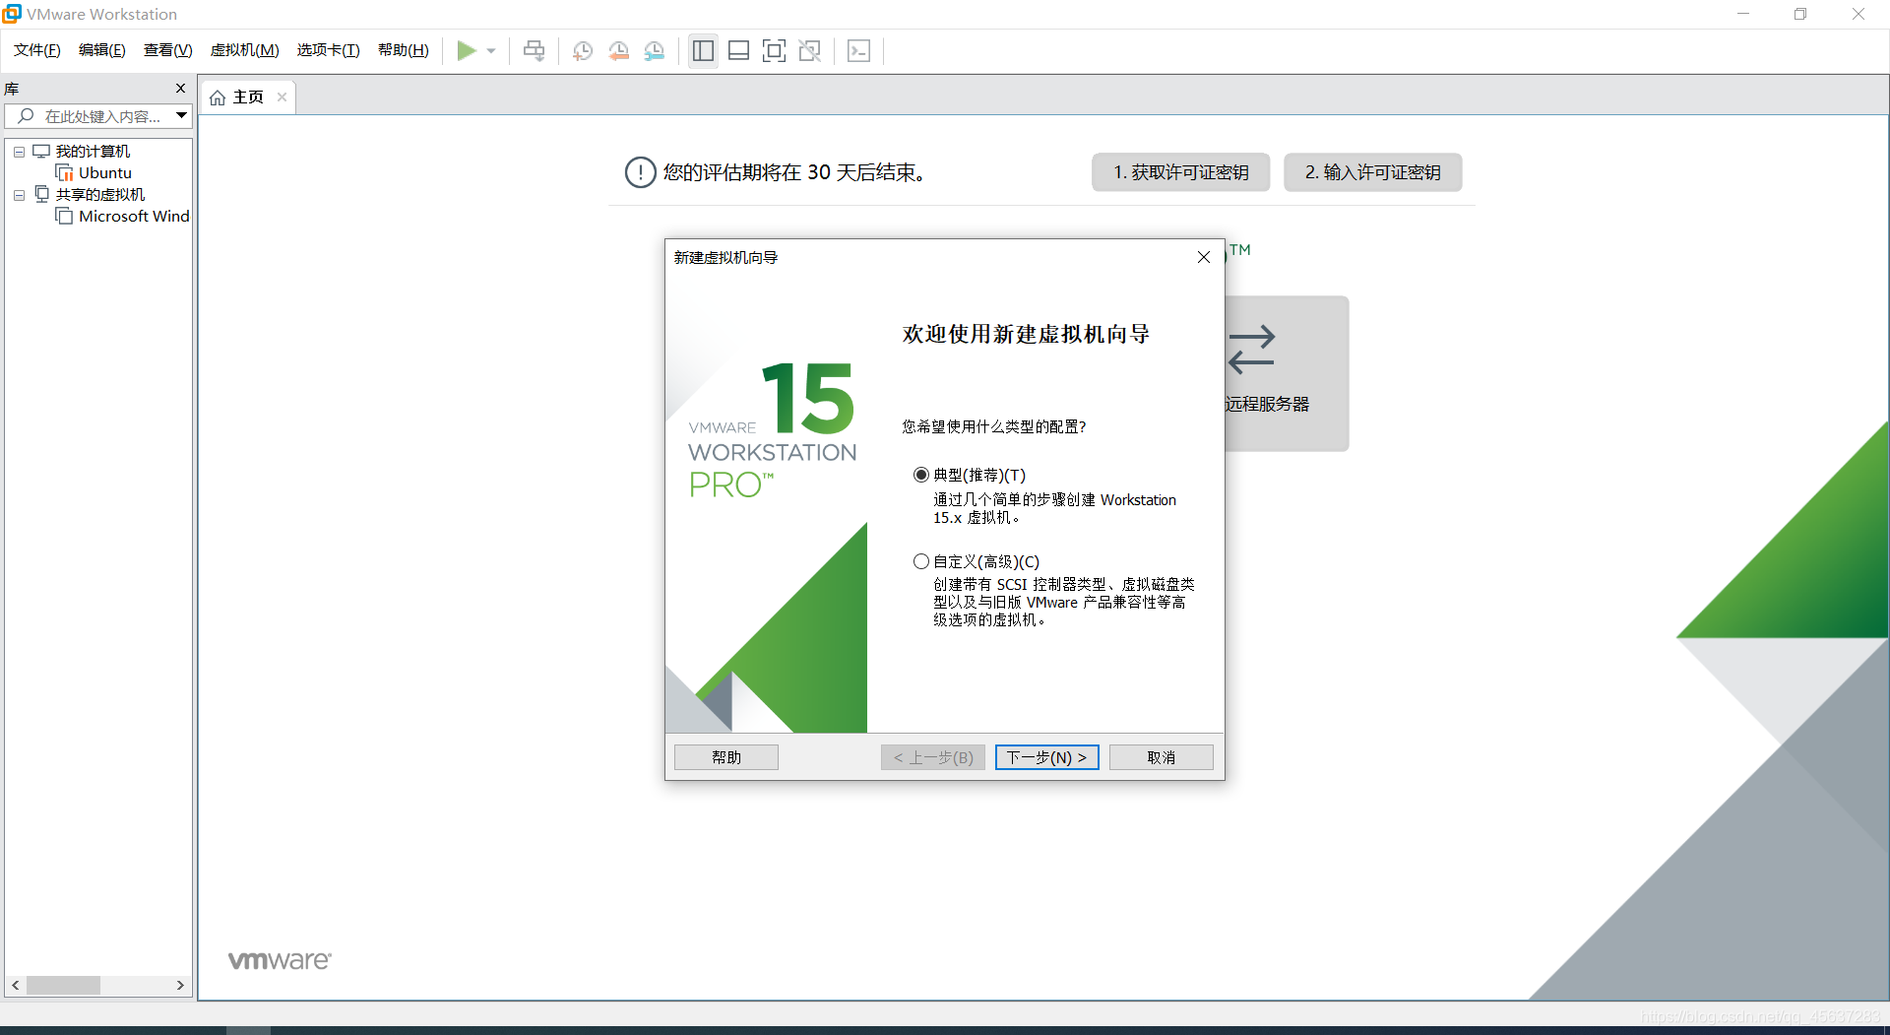
Task: Click 1.获取许可证密钥 button
Action: coord(1180,171)
